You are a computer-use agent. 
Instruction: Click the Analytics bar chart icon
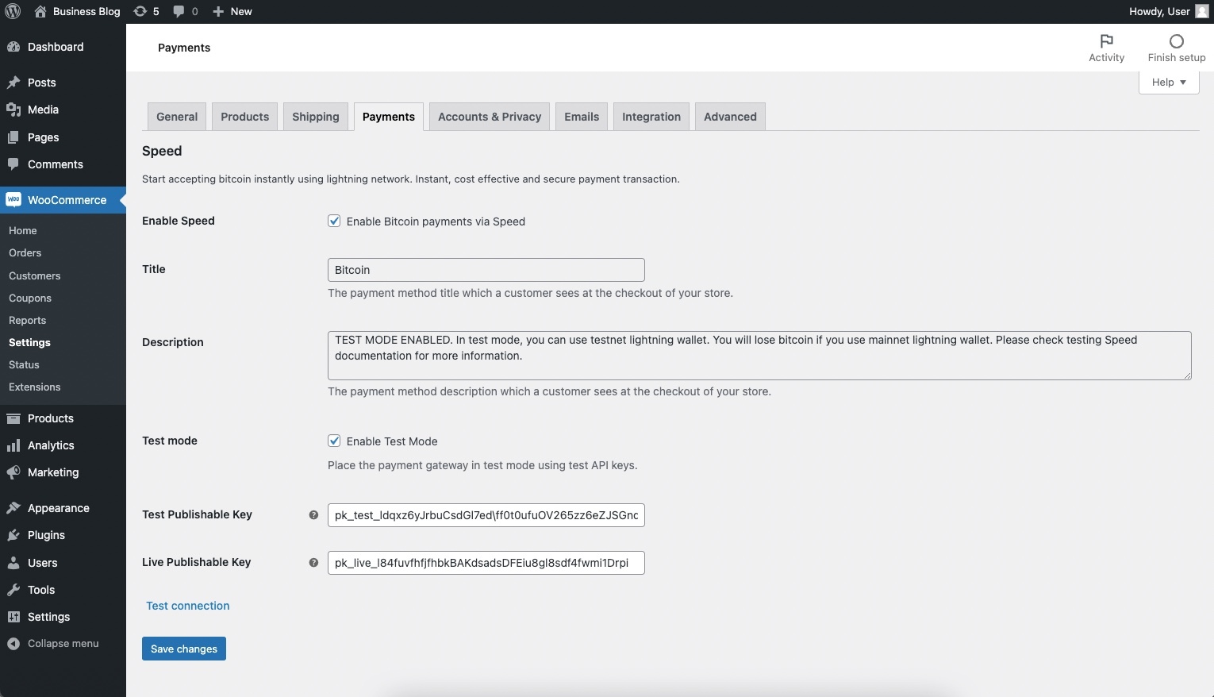click(x=13, y=445)
